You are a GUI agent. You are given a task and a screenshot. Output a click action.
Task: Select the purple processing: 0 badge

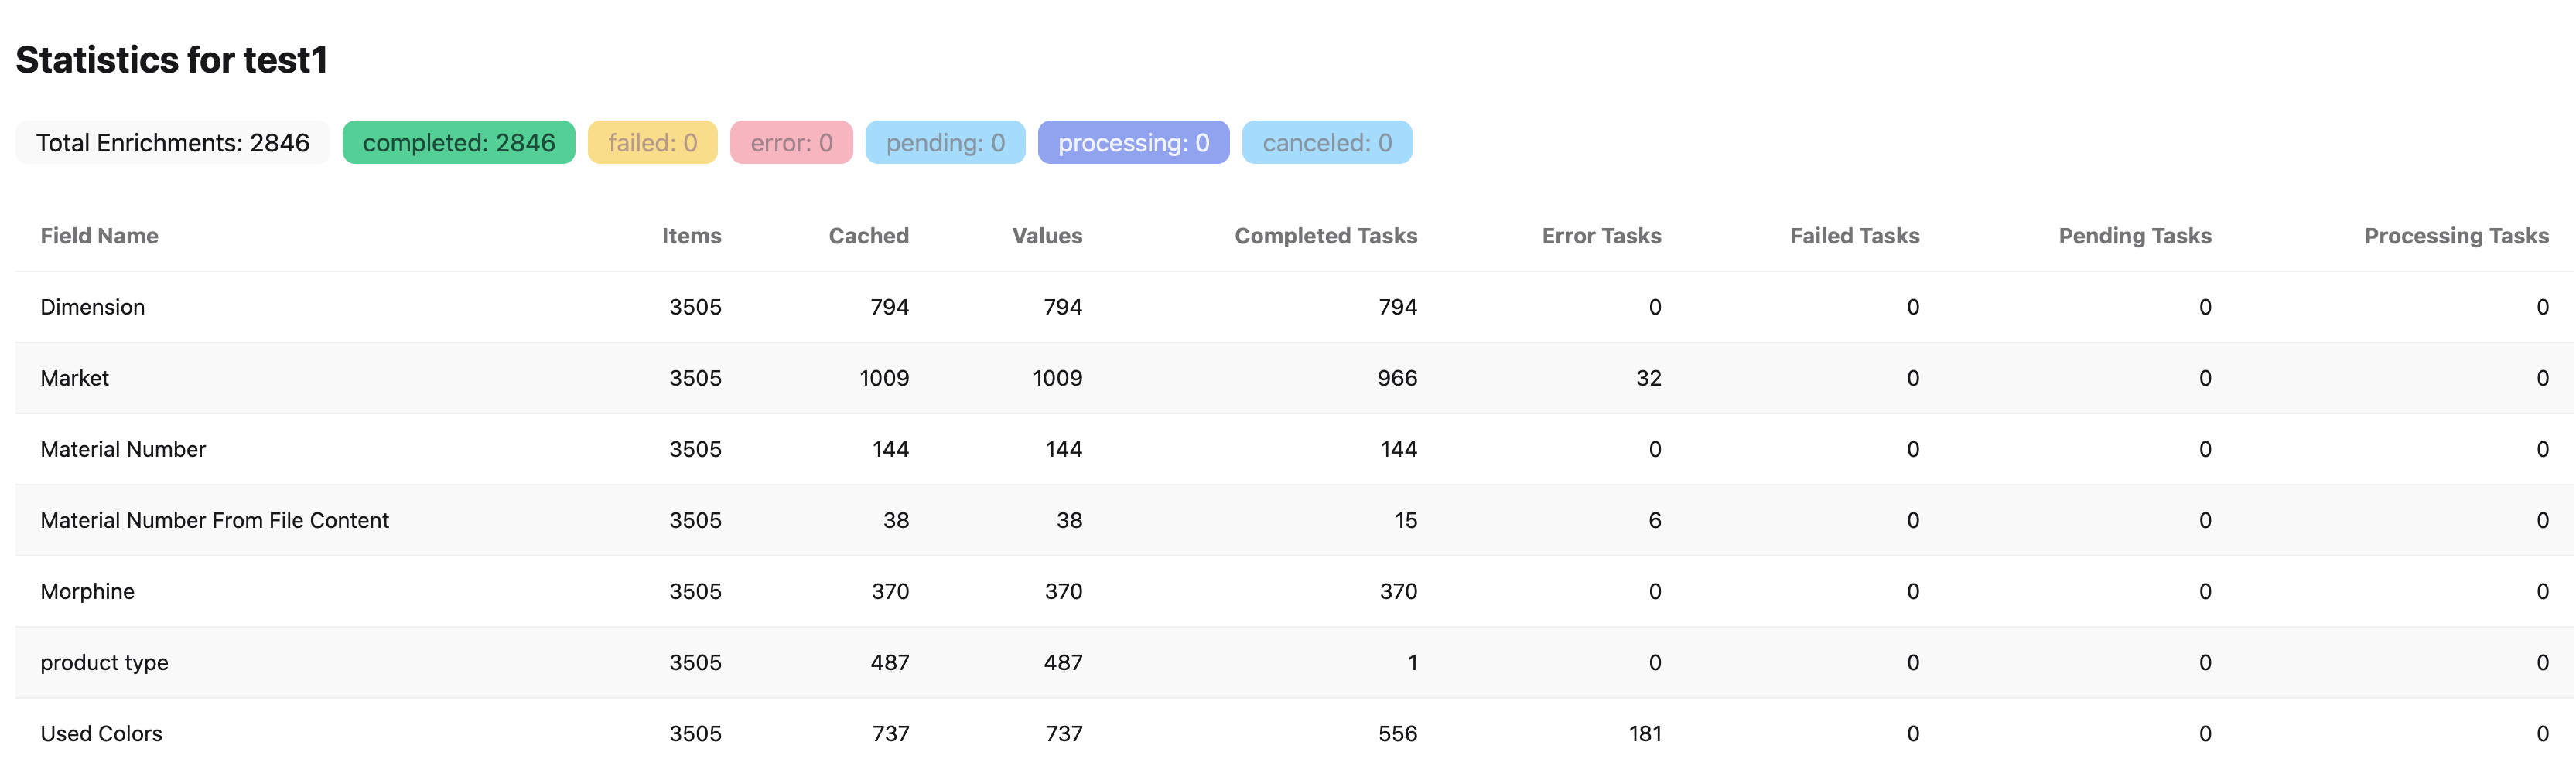pyautogui.click(x=1133, y=141)
